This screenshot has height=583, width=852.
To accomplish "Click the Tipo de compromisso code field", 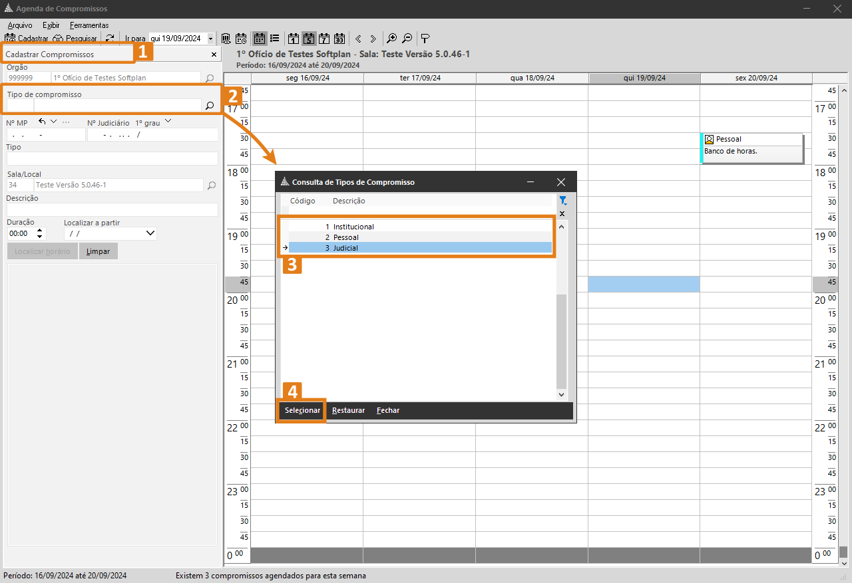I will [x=20, y=105].
